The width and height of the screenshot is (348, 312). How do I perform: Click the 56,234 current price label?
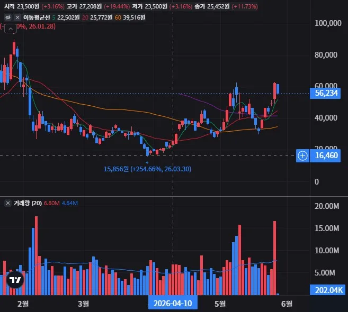tap(325, 93)
